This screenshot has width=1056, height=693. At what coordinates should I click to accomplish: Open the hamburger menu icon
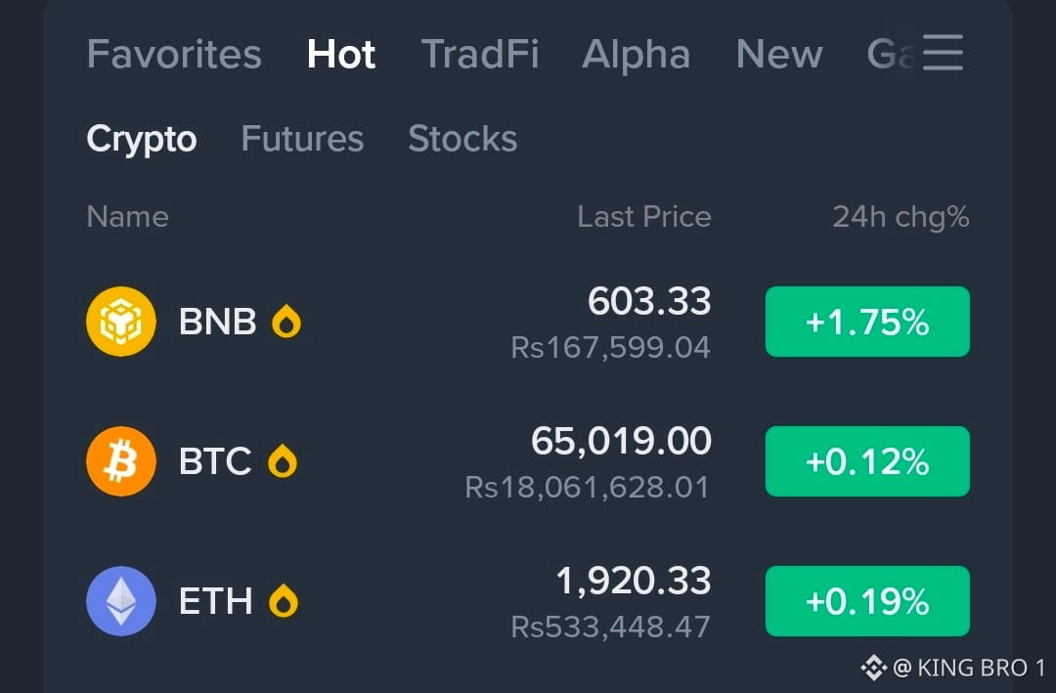coord(943,53)
